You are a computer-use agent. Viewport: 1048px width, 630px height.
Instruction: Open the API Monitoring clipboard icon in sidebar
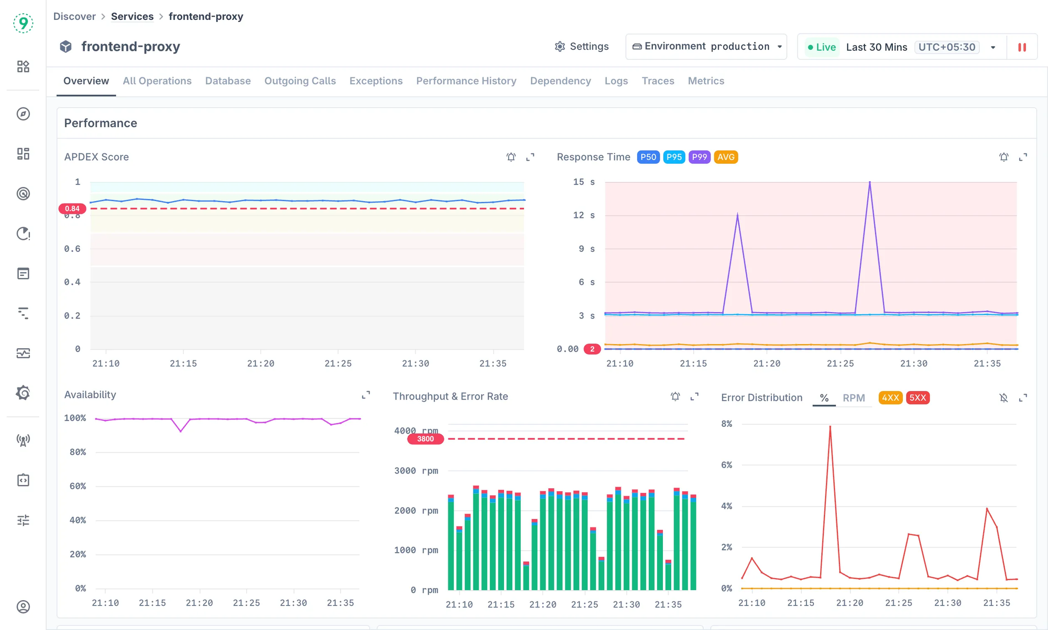click(23, 480)
